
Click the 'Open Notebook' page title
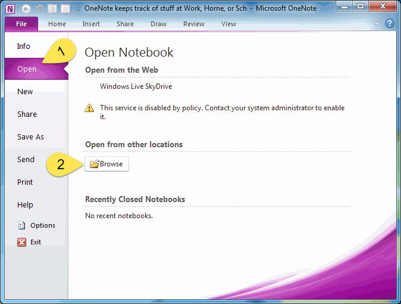(129, 52)
